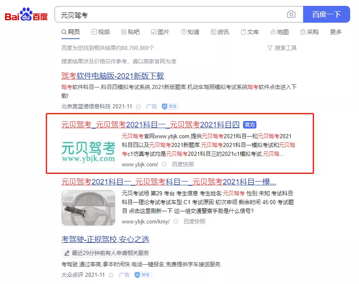Screen dimensions: 359x284
Task: Click the pencil icon beside 最近29分钟前 notice
Action: pyautogui.click(x=67, y=253)
